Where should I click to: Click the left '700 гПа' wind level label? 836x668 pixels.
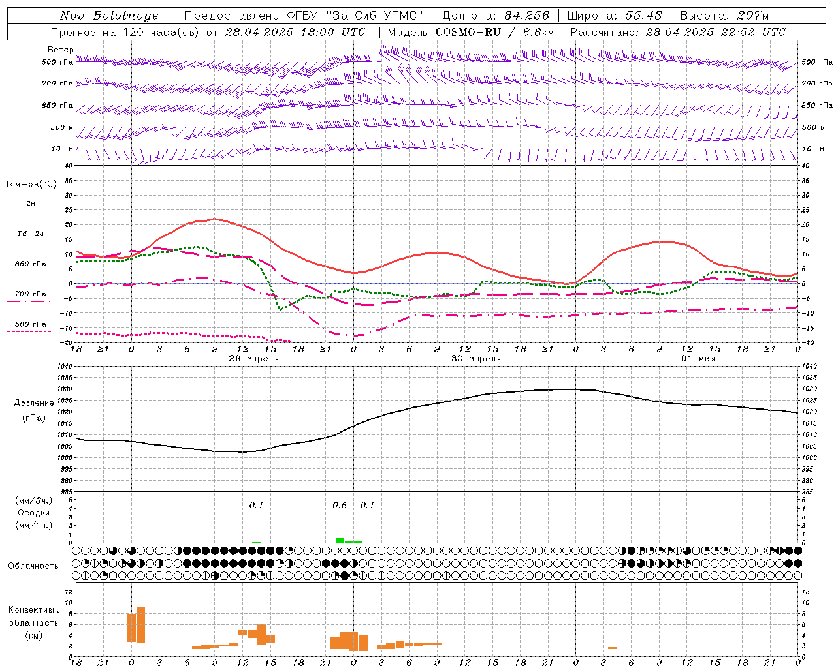point(57,83)
